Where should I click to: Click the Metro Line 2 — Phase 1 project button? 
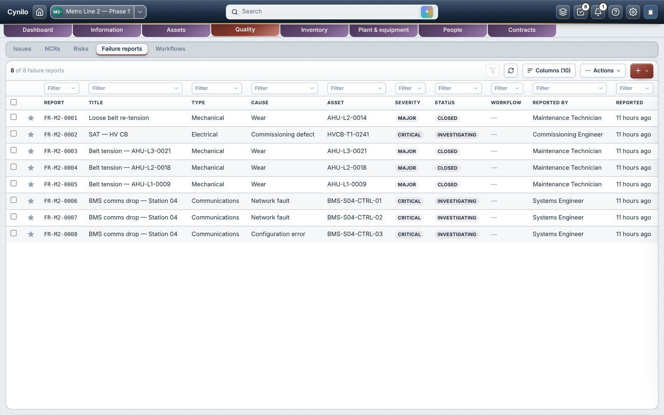click(93, 12)
